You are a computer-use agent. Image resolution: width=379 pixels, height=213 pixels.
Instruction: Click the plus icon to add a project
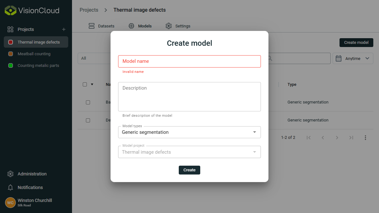pyautogui.click(x=63, y=29)
